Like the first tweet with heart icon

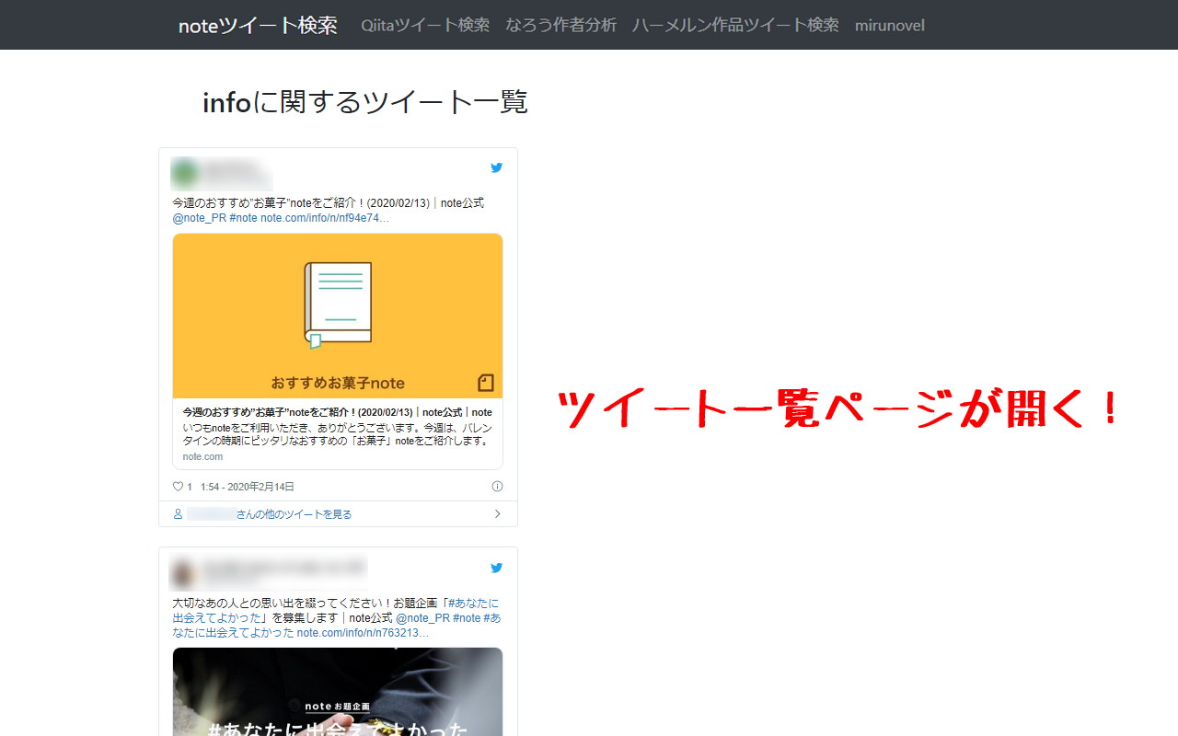click(x=179, y=487)
